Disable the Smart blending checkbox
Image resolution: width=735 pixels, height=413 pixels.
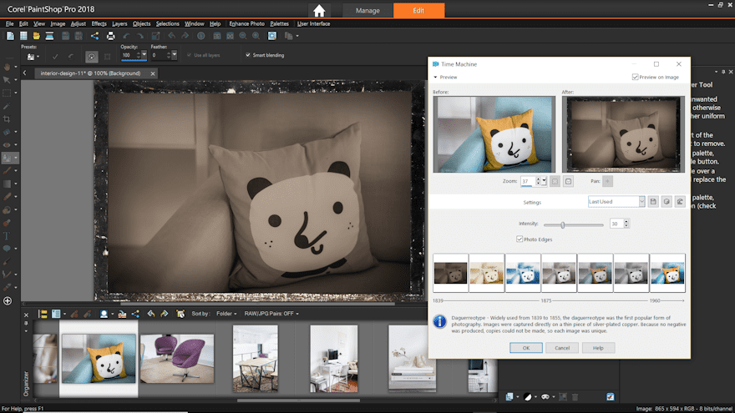tap(247, 55)
